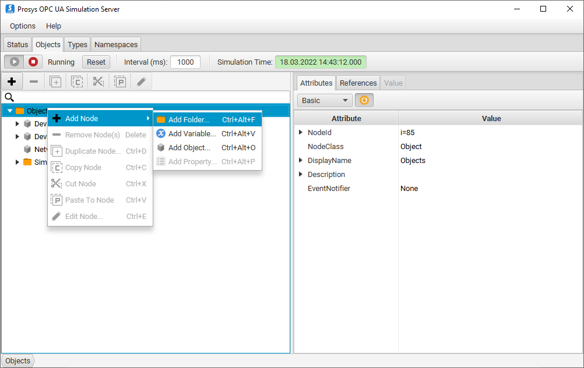Select the NodeClass attribute row
The image size is (584, 368).
point(438,147)
